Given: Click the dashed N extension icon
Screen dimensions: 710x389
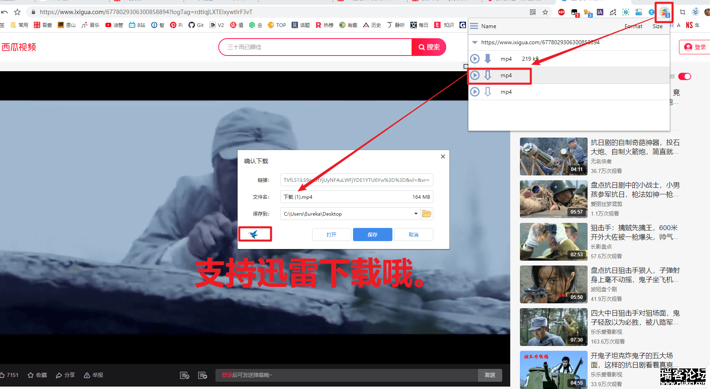Looking at the screenshot, I should 626,12.
